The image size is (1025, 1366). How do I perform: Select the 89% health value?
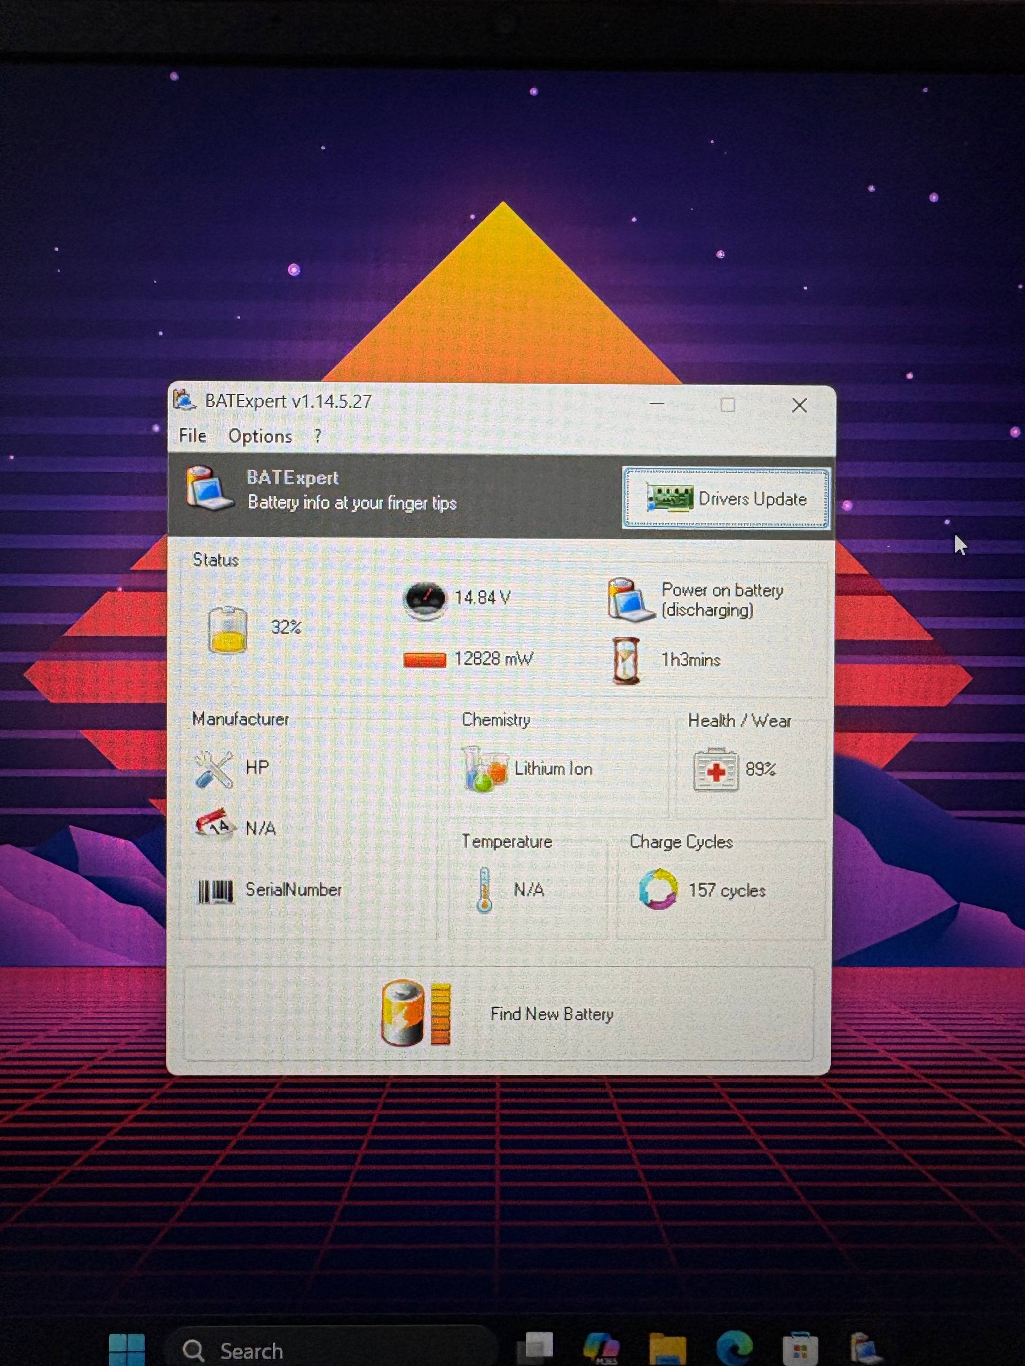coord(761,769)
